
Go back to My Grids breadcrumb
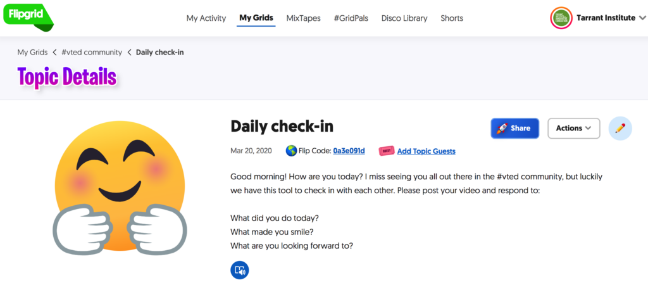tap(32, 53)
